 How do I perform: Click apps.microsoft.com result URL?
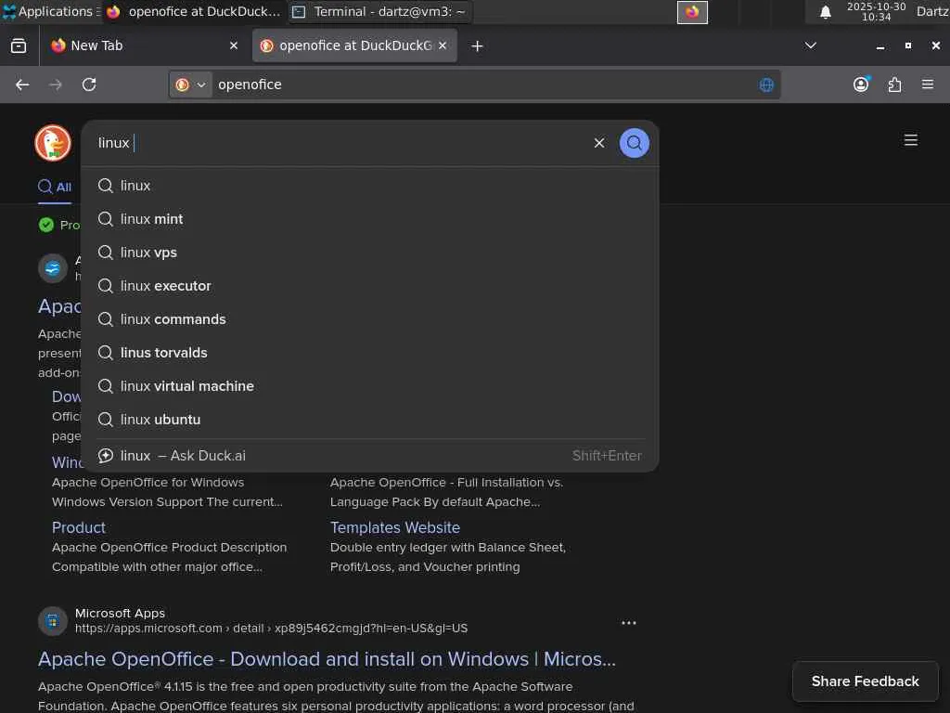(x=272, y=629)
